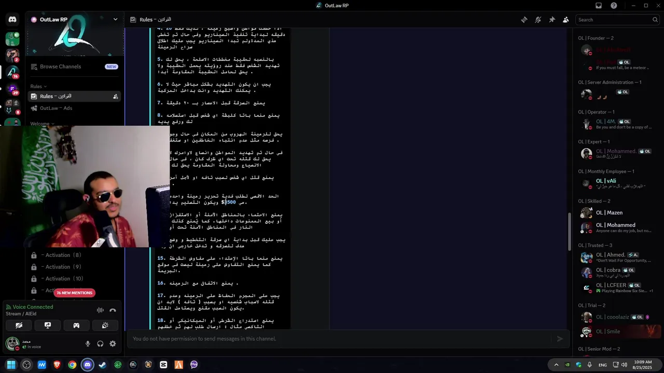Open the Threads icon in channel header
The width and height of the screenshot is (664, 373).
(x=524, y=20)
